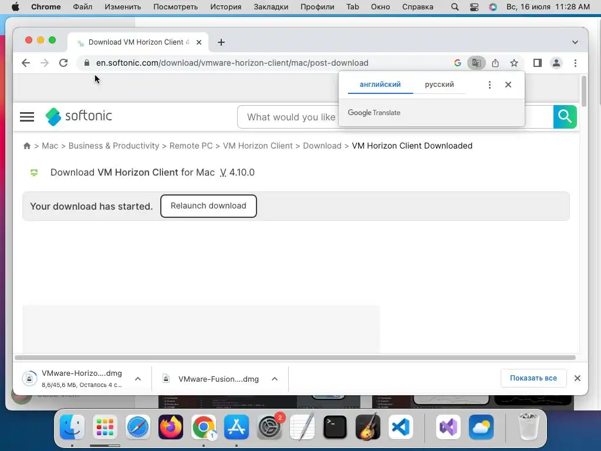This screenshot has width=601, height=451.
Task: Click the breadcrumb home icon
Action: point(27,146)
